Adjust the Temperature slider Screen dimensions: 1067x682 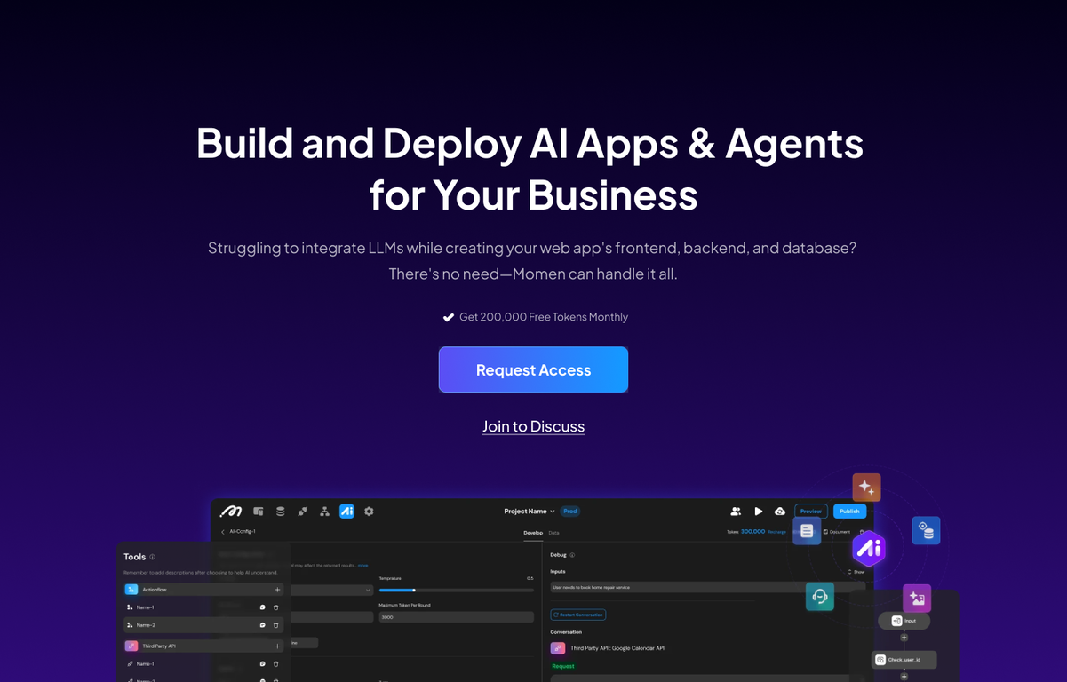pyautogui.click(x=414, y=590)
